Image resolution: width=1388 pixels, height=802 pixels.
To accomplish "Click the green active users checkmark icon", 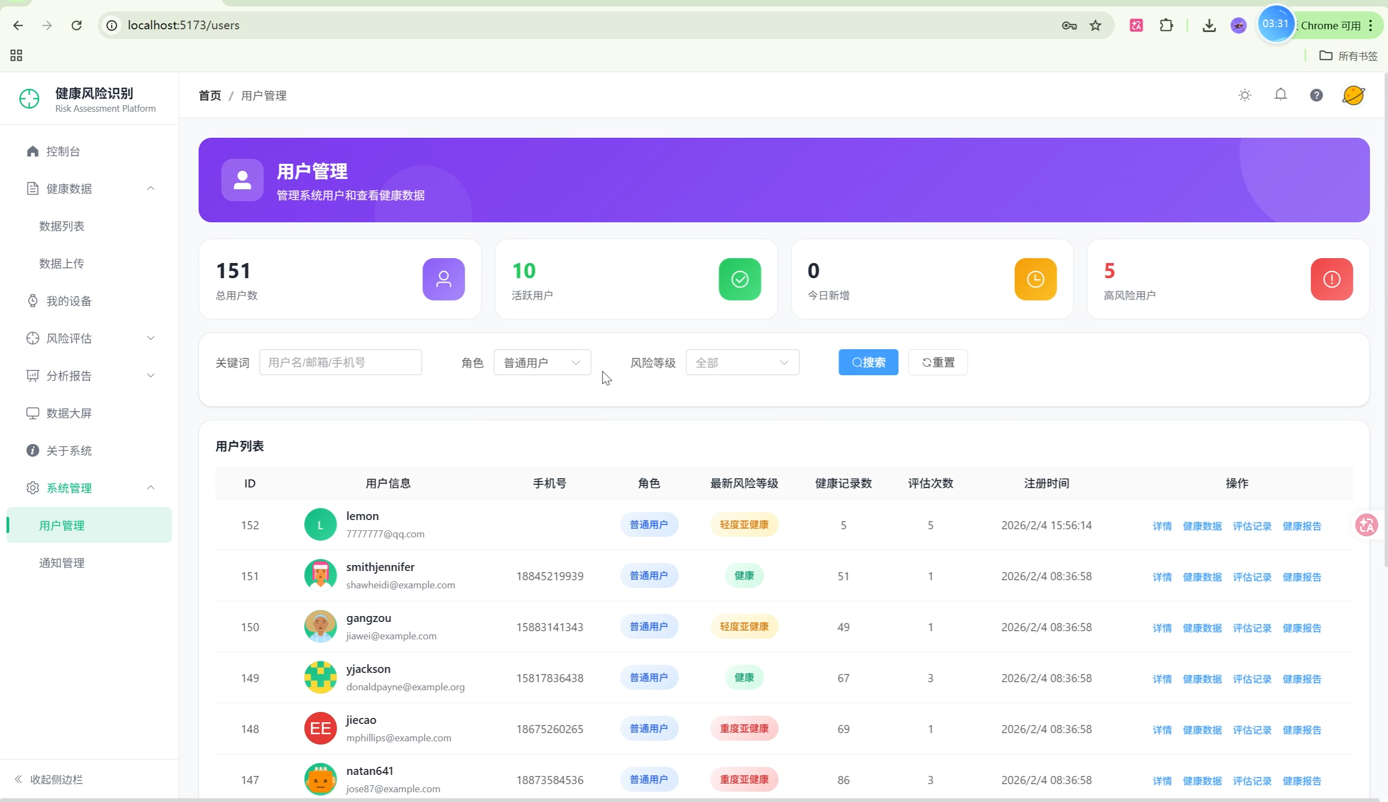I will [x=739, y=279].
